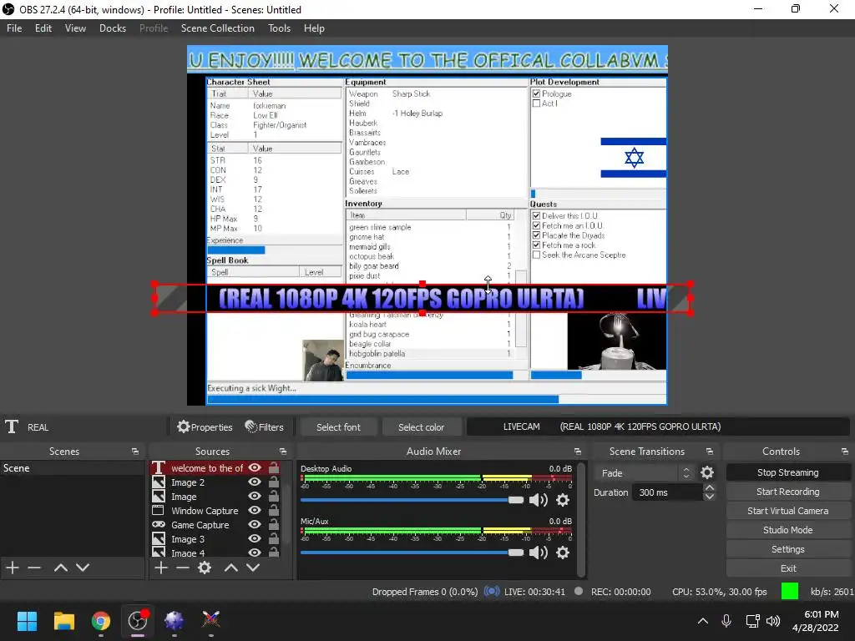
Task: Lock the Image 2 source
Action: [274, 482]
